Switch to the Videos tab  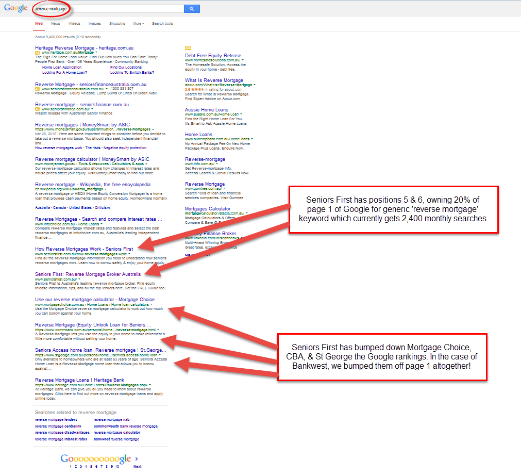[x=74, y=24]
